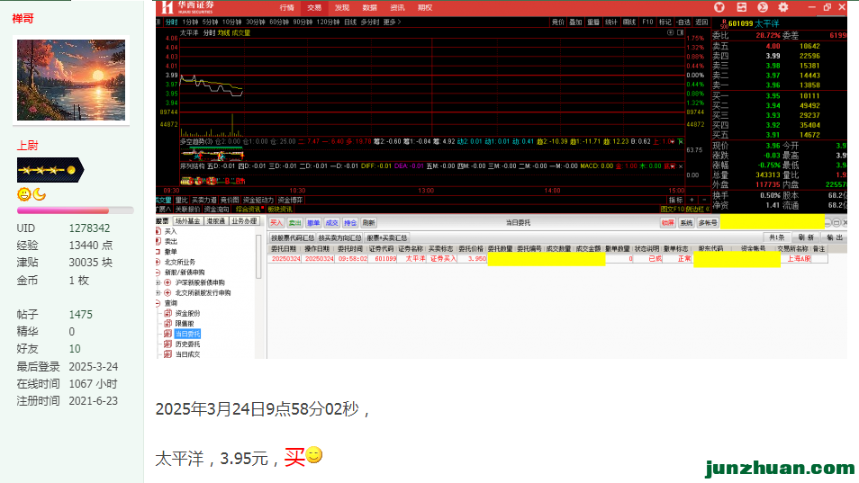Collapse the 新股/新债申购 group
The image size is (859, 483).
click(158, 273)
